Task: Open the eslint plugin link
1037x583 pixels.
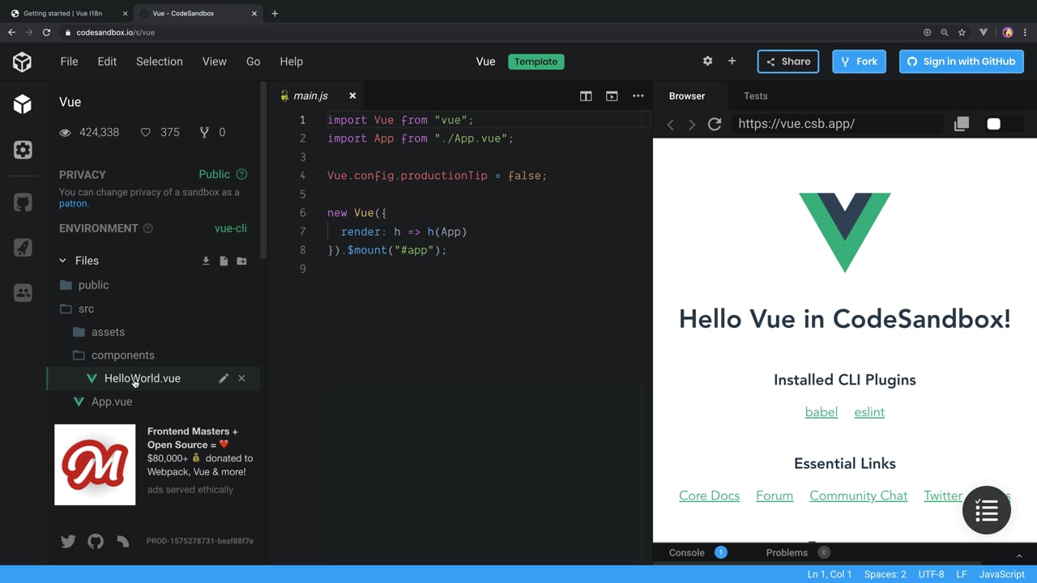Action: tap(869, 412)
